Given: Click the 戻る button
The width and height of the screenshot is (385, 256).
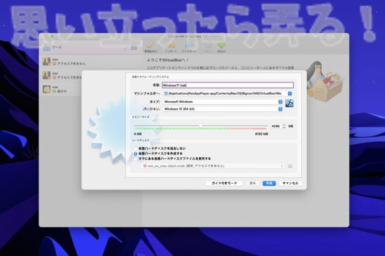Looking at the screenshot, I should [252, 183].
